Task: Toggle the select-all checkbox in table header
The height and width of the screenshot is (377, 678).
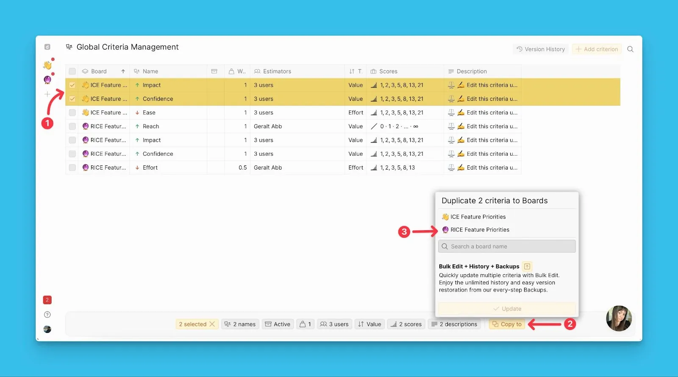Action: (72, 72)
